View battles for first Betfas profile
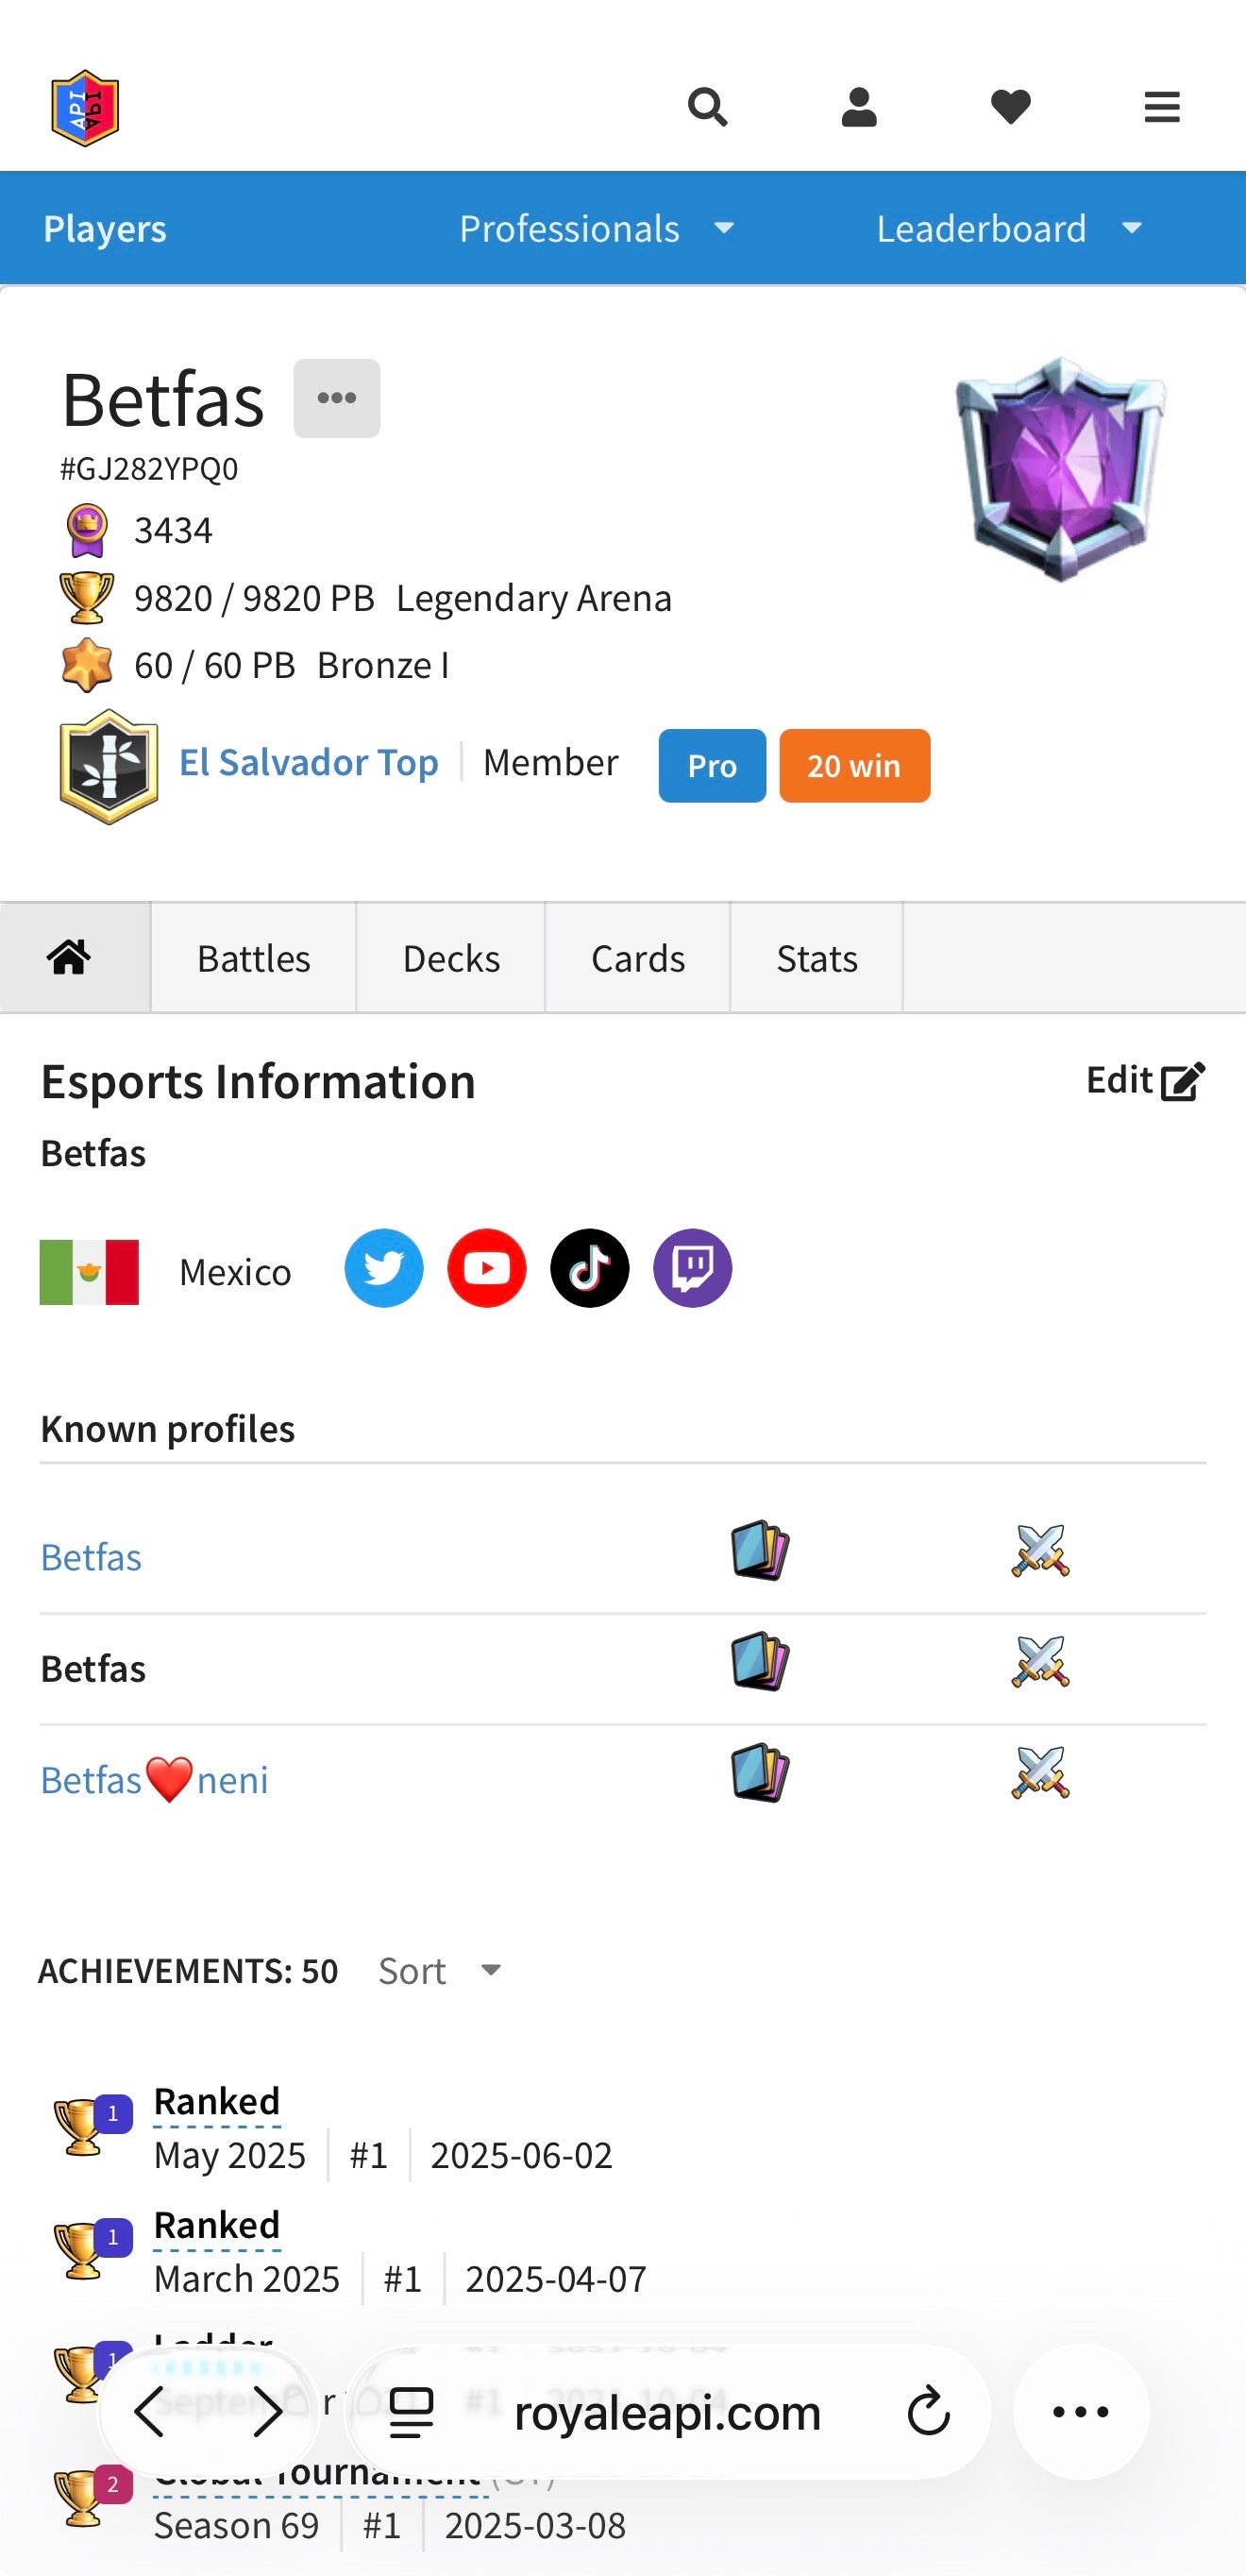 pyautogui.click(x=1040, y=1551)
